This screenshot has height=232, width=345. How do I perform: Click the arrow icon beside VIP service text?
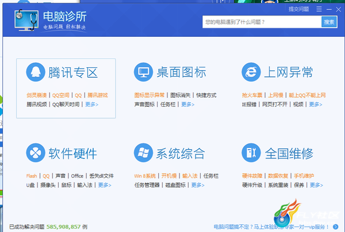pyautogui.click(x=336, y=227)
